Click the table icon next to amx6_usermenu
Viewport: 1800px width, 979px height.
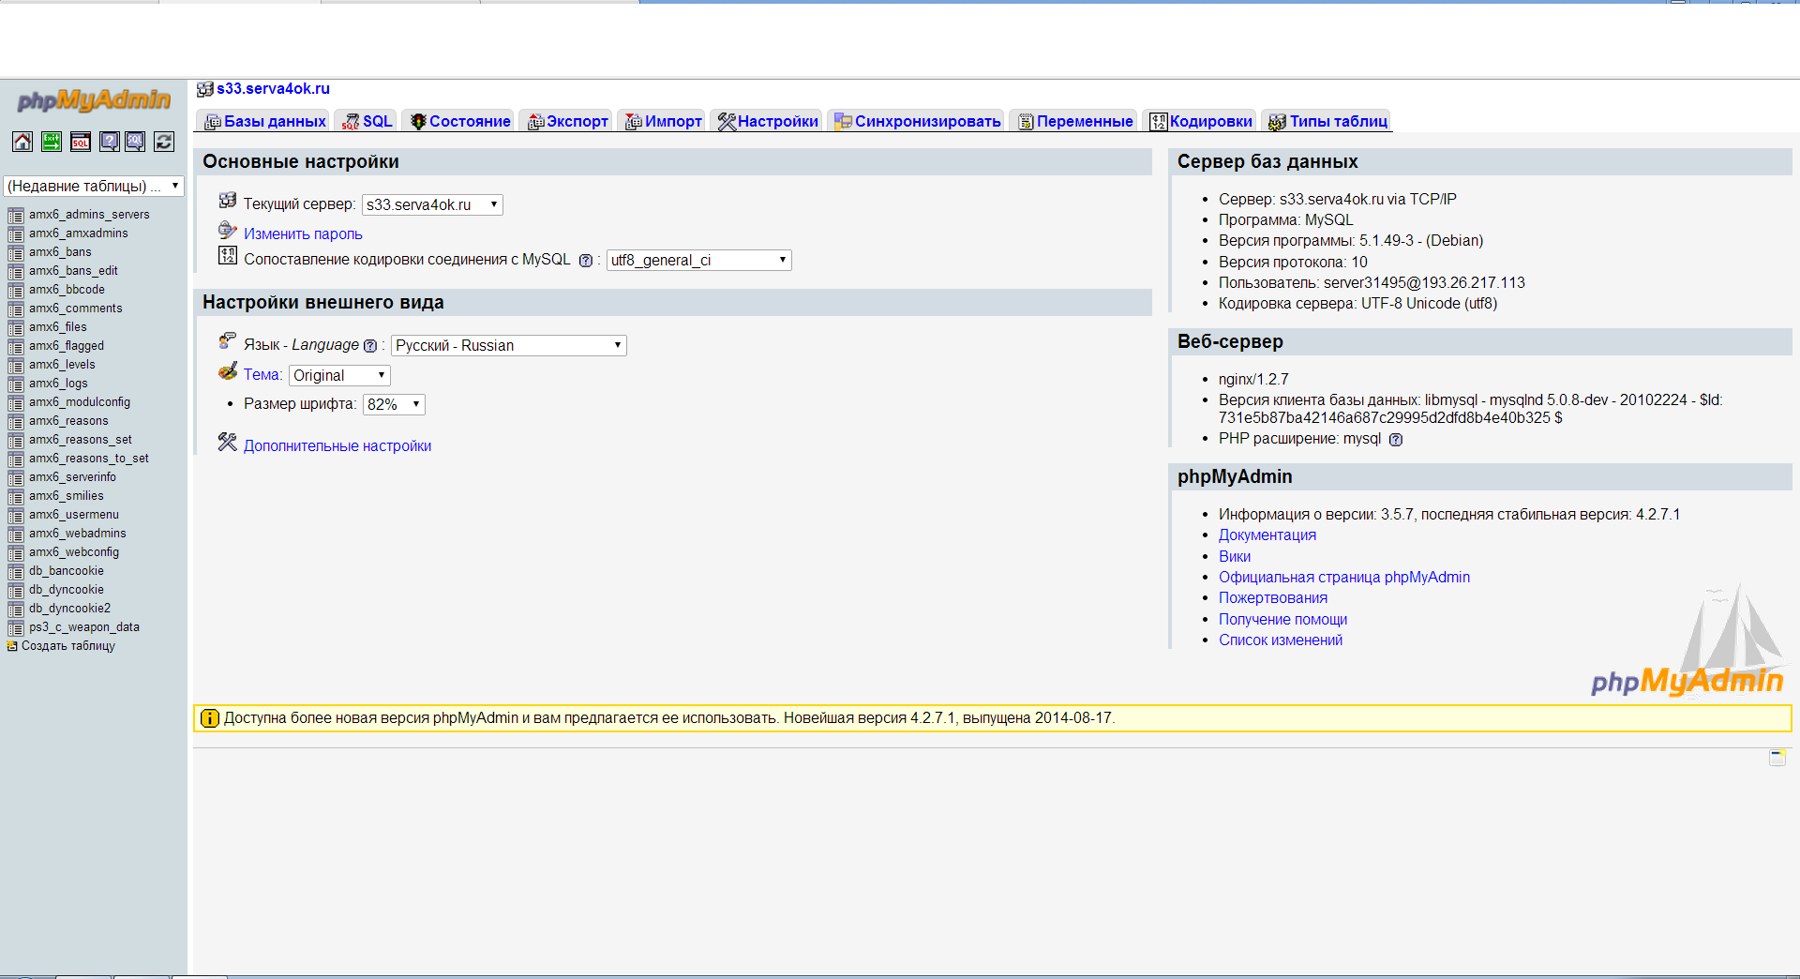click(16, 516)
